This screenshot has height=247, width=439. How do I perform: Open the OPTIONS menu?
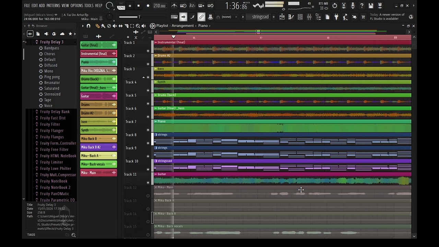[x=77, y=5]
